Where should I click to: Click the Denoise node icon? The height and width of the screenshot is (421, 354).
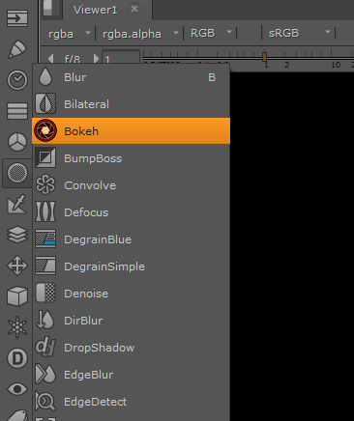[x=45, y=293]
